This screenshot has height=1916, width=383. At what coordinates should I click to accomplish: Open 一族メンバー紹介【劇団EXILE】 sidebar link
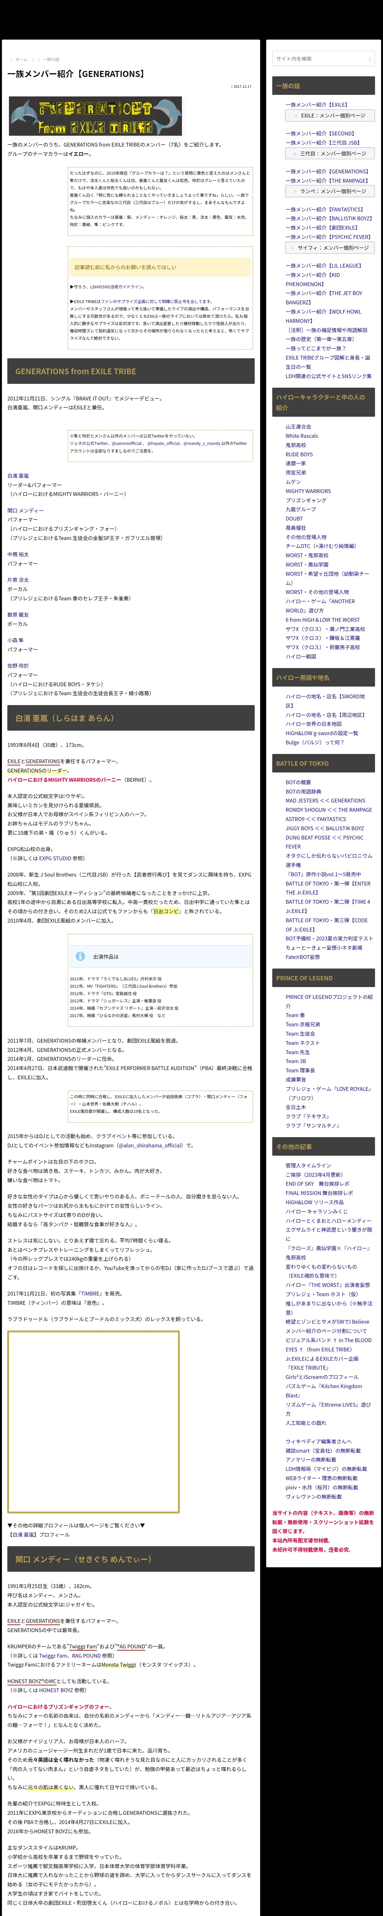[x=321, y=228]
